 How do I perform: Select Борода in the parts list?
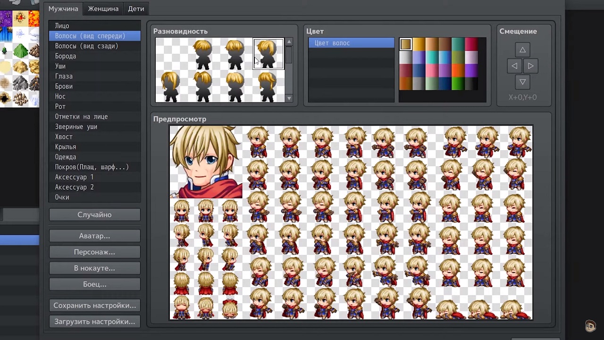click(x=66, y=56)
